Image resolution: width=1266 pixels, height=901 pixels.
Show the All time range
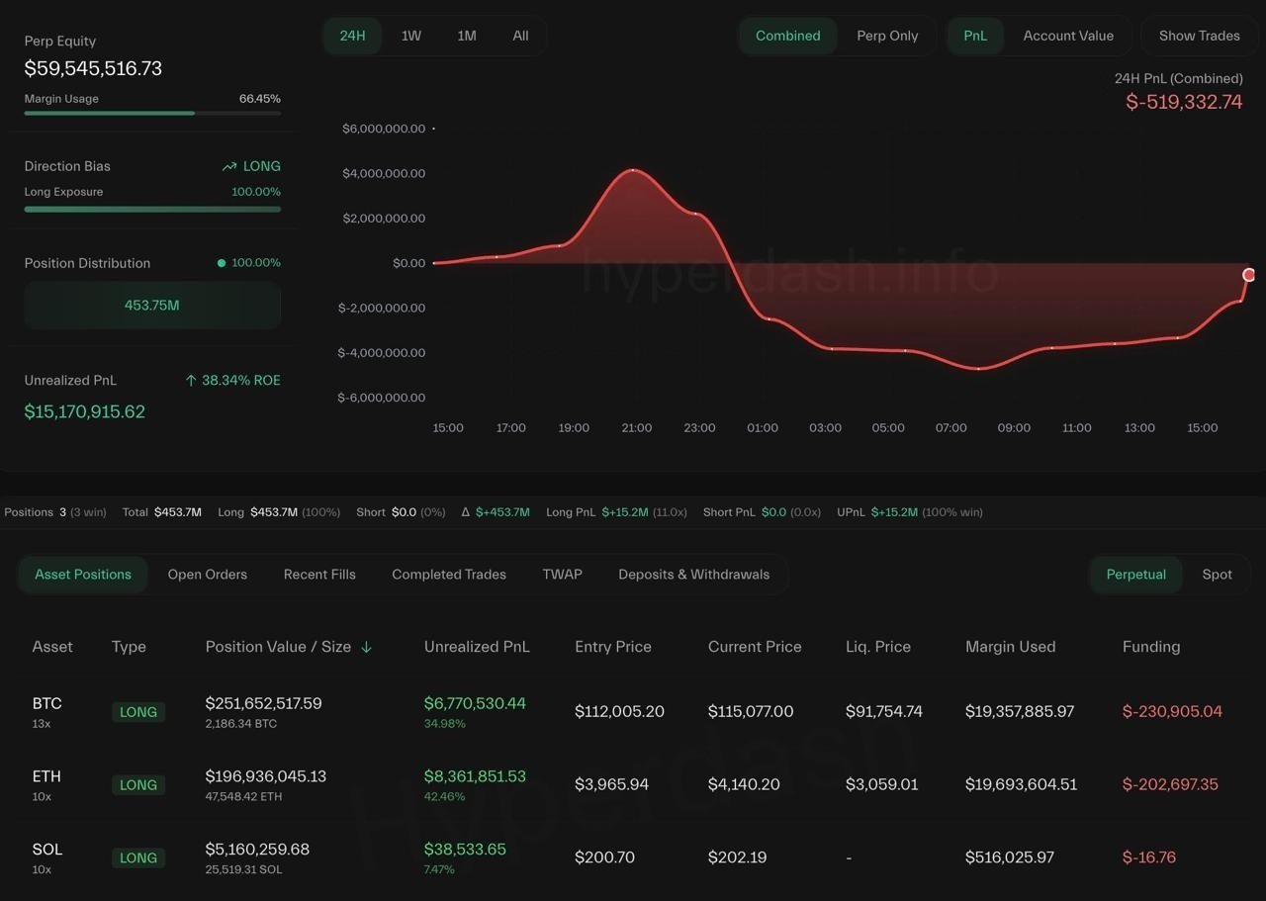pos(520,36)
